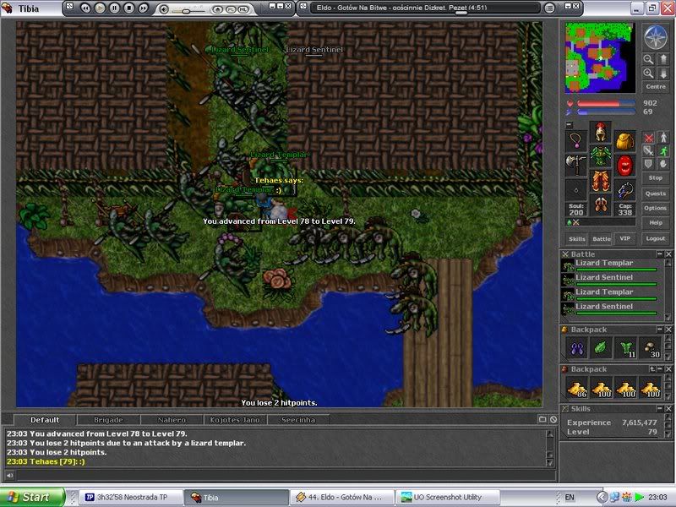Minimize the Battle window
This screenshot has width=676, height=507.
point(660,254)
